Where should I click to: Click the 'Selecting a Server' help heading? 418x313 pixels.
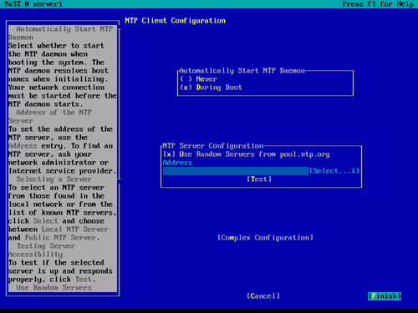click(x=54, y=179)
